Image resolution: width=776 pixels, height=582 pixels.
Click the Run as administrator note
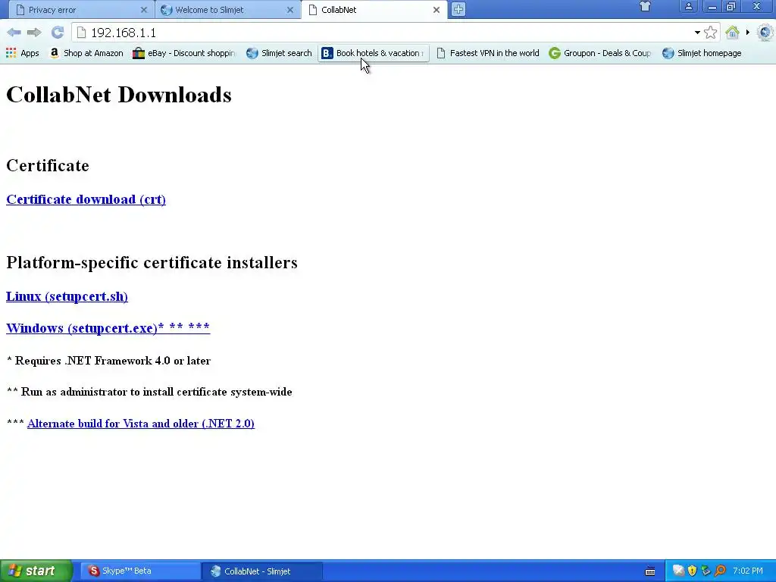[149, 392]
